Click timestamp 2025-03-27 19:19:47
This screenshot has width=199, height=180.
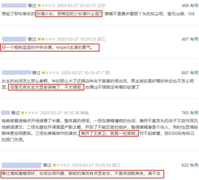coord(81,73)
